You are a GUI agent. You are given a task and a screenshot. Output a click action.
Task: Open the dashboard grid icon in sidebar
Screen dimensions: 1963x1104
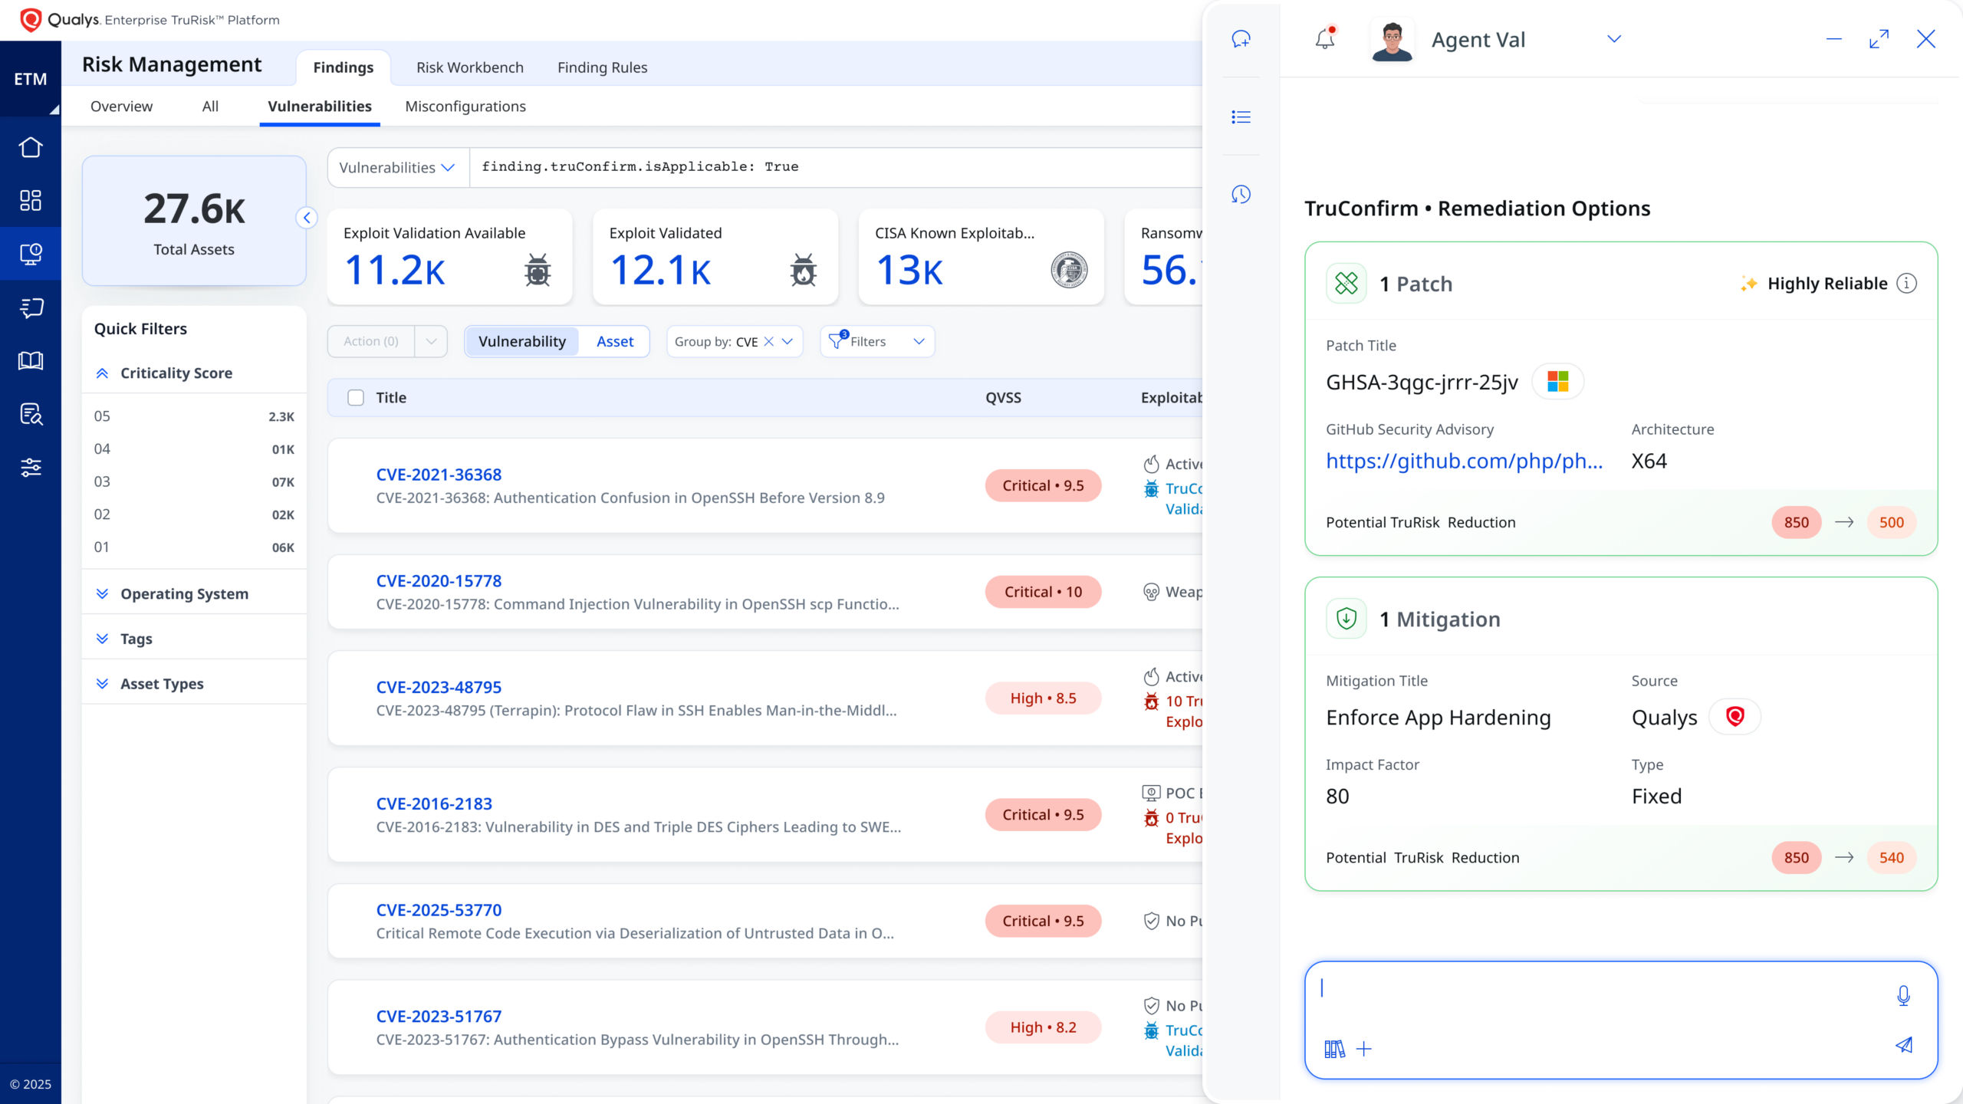tap(31, 200)
